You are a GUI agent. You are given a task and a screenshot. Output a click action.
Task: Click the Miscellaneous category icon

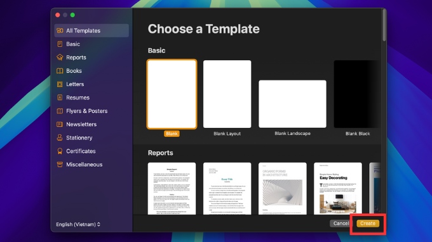coord(60,165)
